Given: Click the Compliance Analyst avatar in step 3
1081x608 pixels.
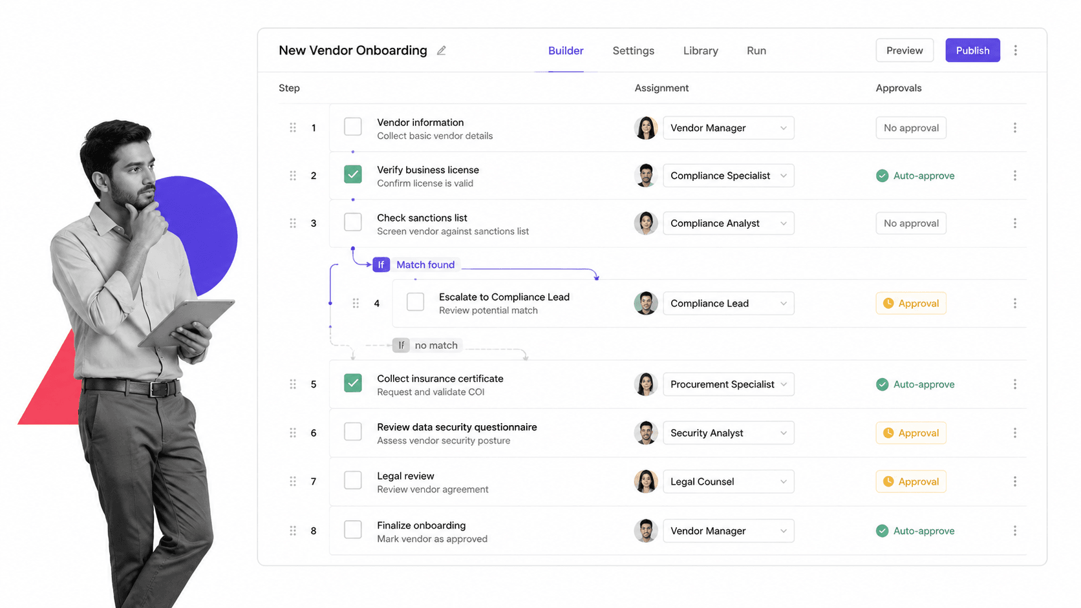Looking at the screenshot, I should point(646,223).
